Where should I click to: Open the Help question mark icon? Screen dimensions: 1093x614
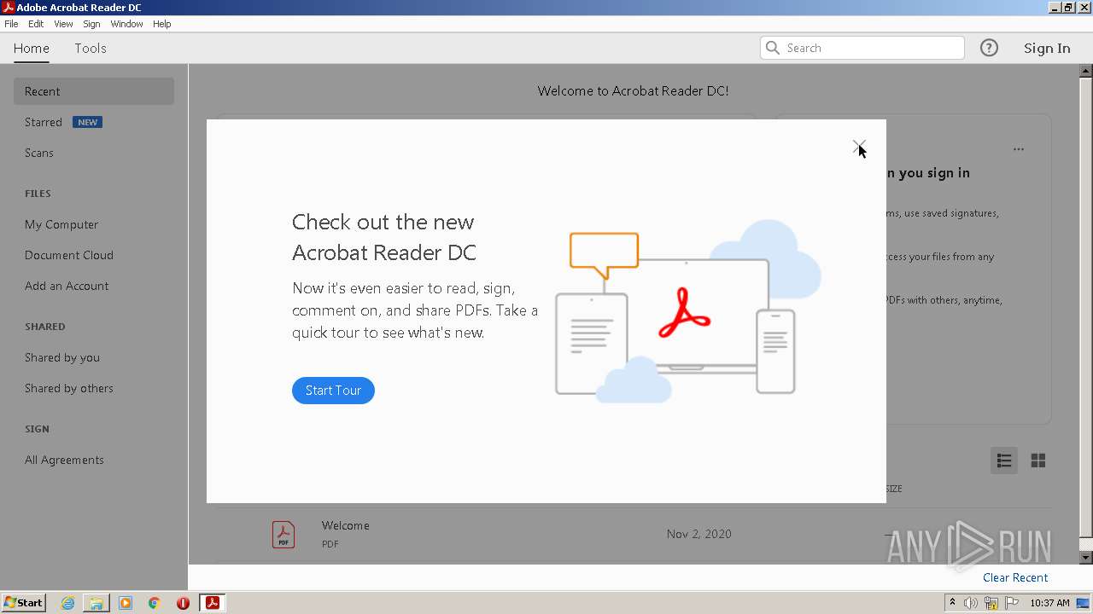pyautogui.click(x=989, y=48)
